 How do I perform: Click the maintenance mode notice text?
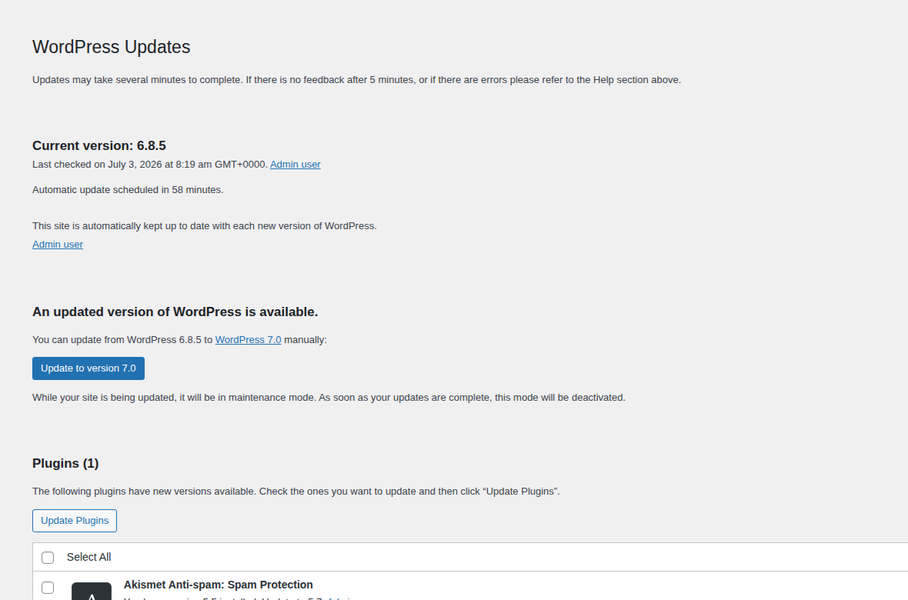(x=329, y=398)
